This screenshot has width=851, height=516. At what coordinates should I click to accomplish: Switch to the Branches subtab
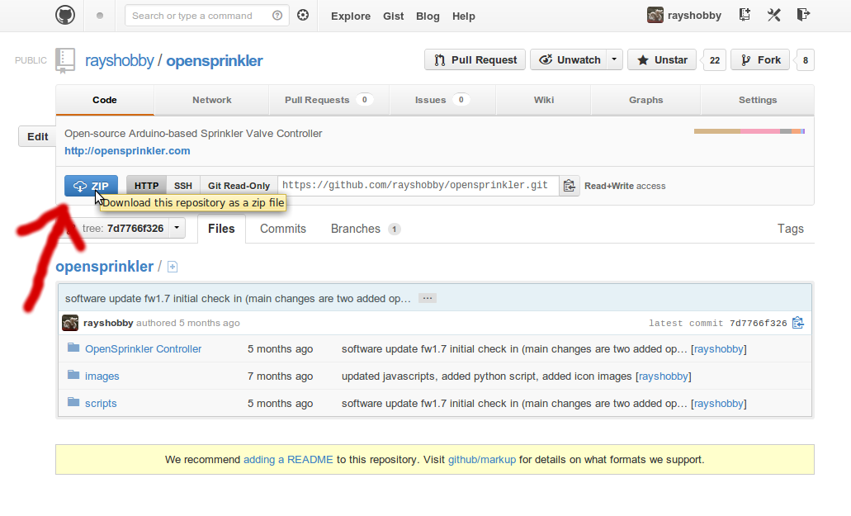(366, 229)
